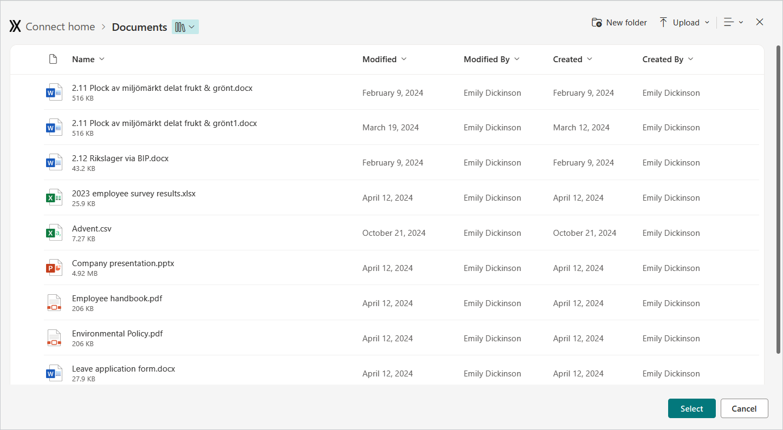Open the document library switcher icon

point(185,27)
